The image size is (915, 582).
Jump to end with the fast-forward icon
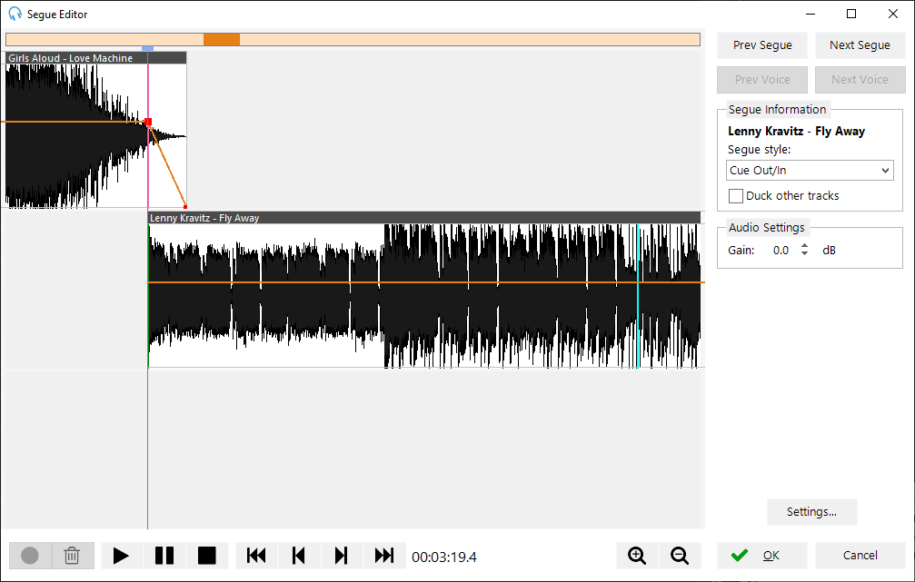pos(384,556)
